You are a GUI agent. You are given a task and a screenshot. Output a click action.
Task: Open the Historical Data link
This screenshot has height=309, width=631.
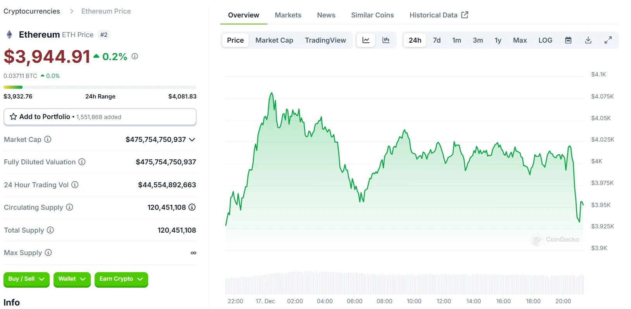(439, 15)
